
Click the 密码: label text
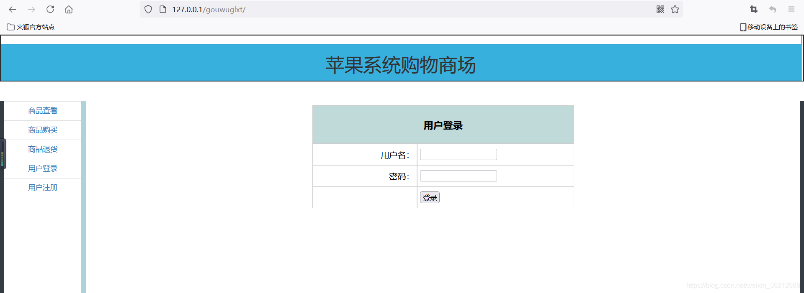pyautogui.click(x=399, y=176)
